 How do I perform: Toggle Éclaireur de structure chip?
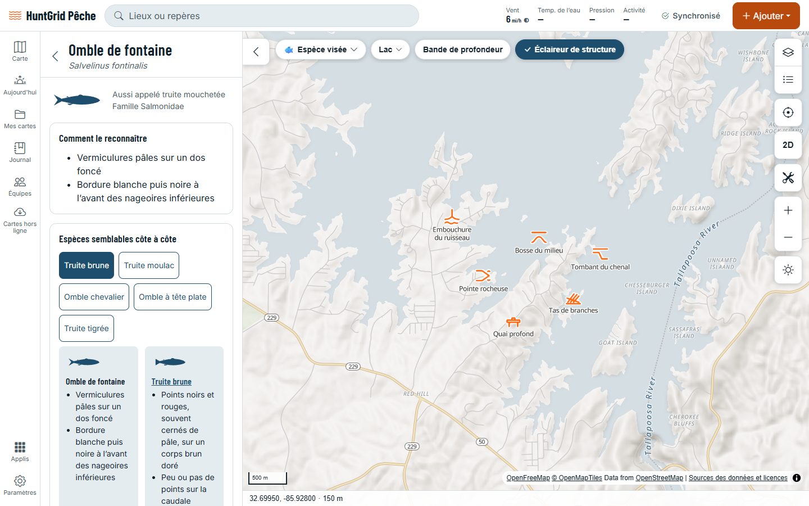[570, 49]
